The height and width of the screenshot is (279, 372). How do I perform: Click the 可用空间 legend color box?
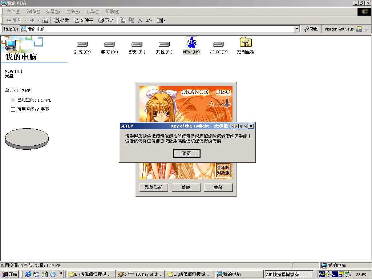pyautogui.click(x=13, y=109)
